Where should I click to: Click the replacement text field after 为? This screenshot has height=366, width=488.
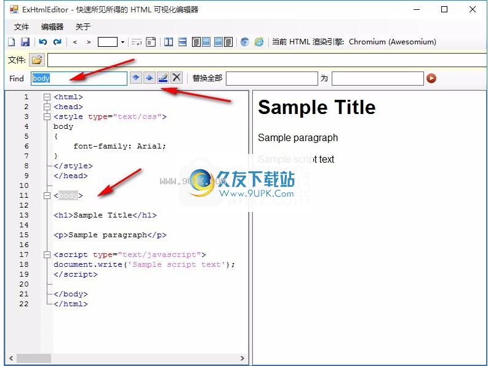coord(377,78)
